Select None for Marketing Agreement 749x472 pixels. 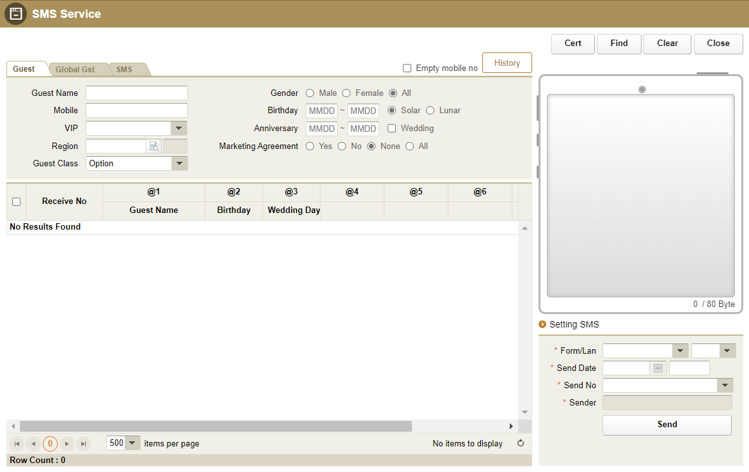click(x=371, y=146)
